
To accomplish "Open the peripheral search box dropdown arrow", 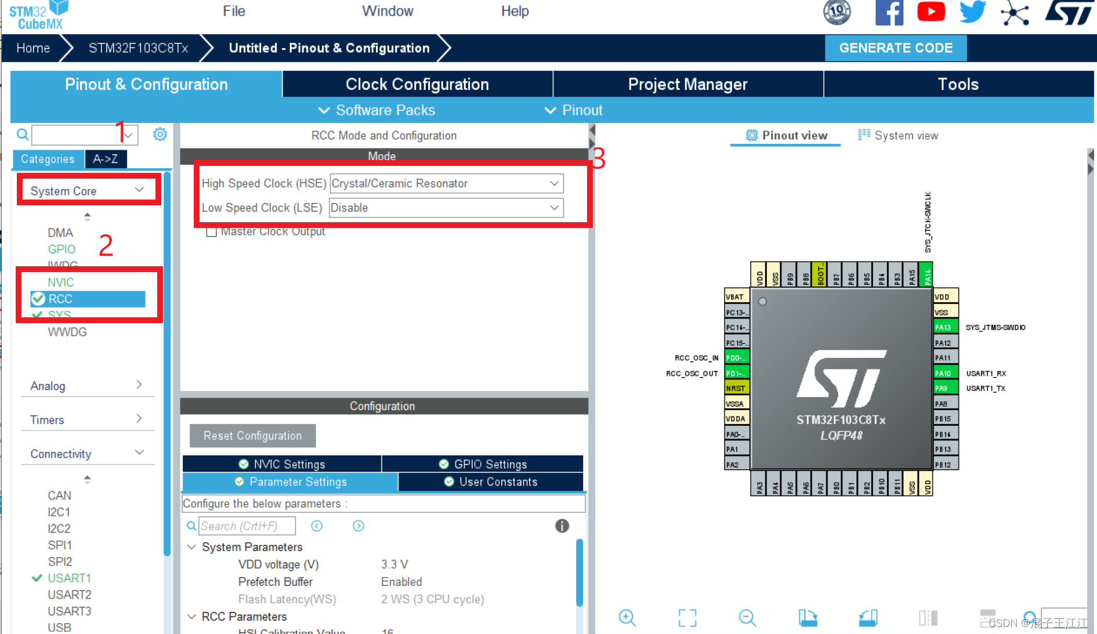I will pos(129,135).
